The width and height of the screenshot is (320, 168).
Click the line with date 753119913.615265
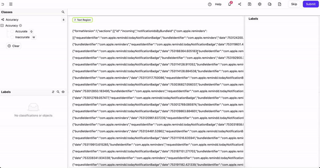click(x=158, y=145)
